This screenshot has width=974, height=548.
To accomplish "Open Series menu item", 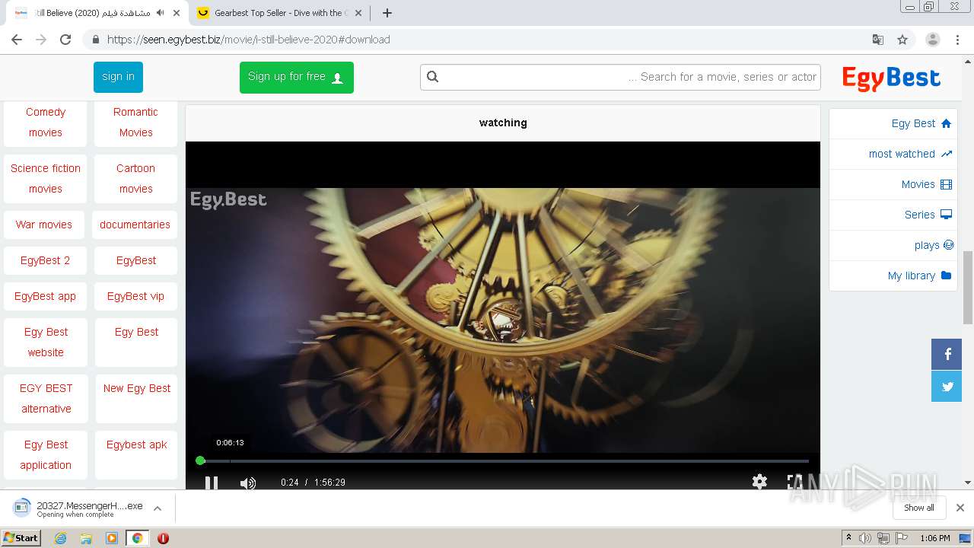I will 893,215.
